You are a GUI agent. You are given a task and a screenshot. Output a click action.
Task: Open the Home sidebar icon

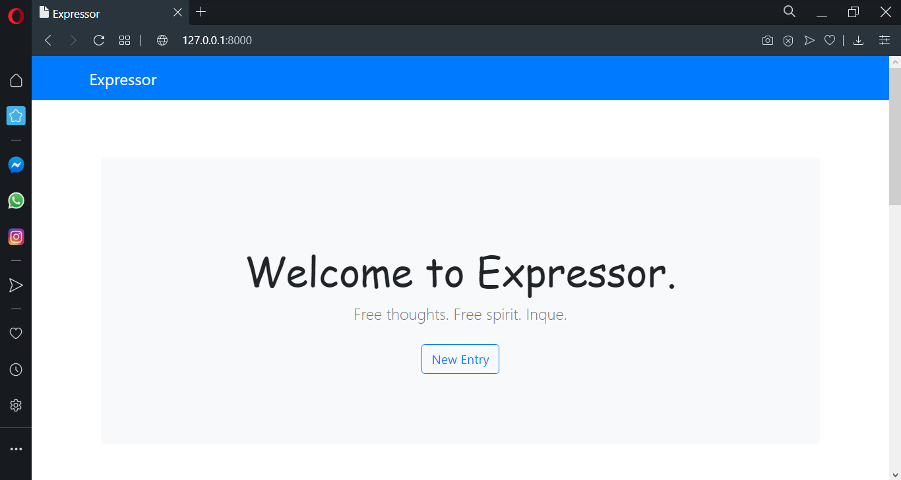16,80
